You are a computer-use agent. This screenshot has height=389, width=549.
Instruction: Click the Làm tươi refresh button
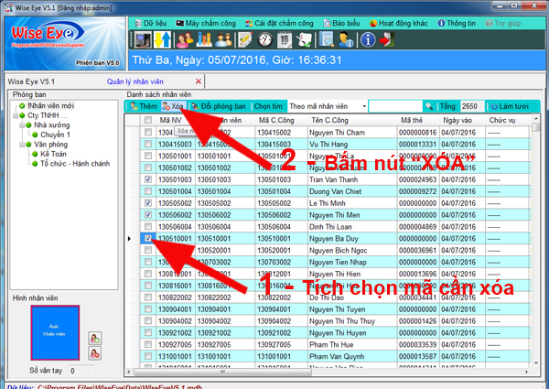point(510,106)
